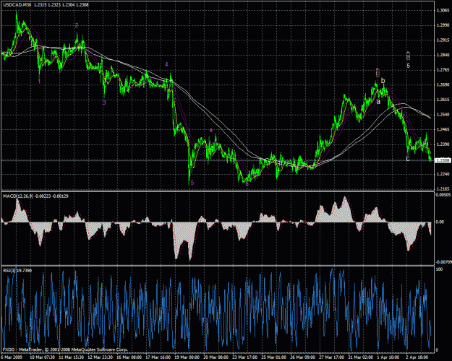Screen dimensions: 452x361
Task: Click the 2 Apr 18:00 time label
Action: tap(417, 357)
